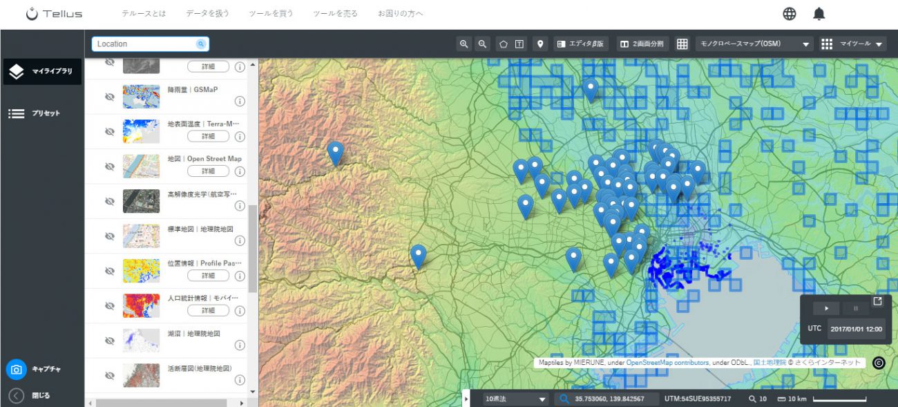898x407 pixels.
Task: Toggle visibility of 位置情報 Profile layer
Action: [109, 271]
